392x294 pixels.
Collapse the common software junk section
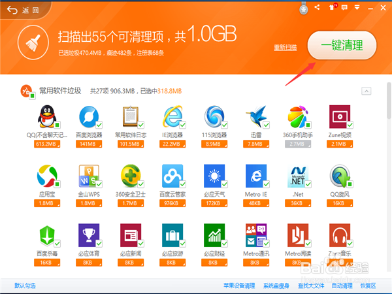click(x=367, y=91)
